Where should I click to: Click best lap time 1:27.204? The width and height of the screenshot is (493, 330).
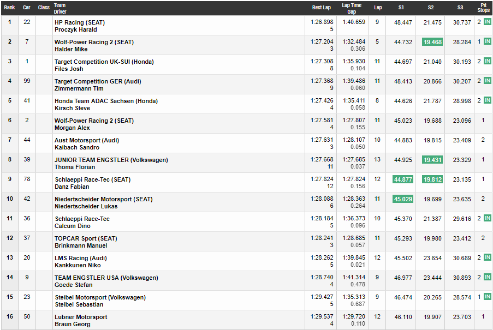[322, 41]
